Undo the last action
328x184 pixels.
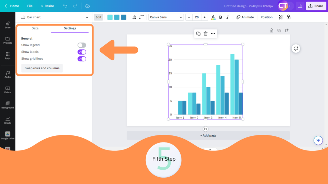[65, 6]
